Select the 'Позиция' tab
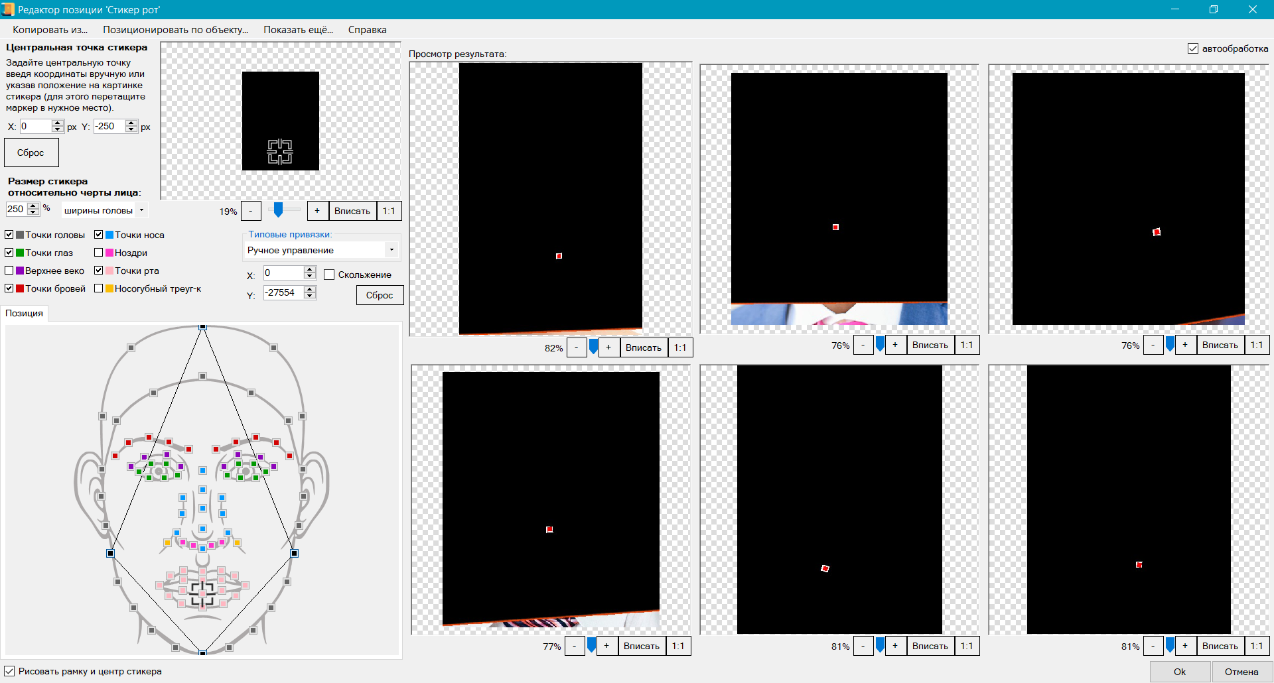 (24, 313)
